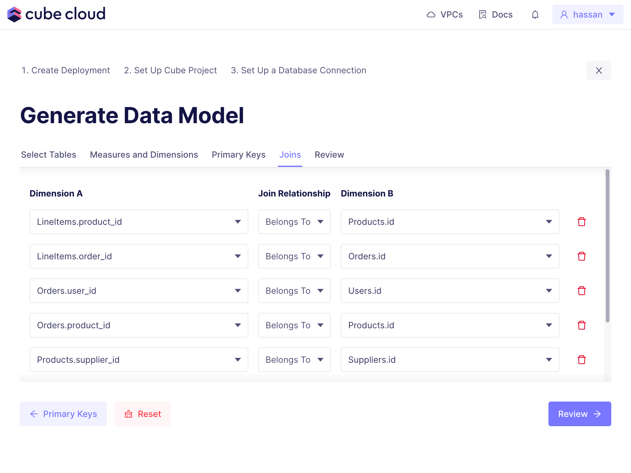Click the purple Review button

[580, 414]
